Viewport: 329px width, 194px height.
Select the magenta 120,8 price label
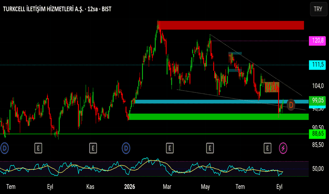tap(317, 41)
